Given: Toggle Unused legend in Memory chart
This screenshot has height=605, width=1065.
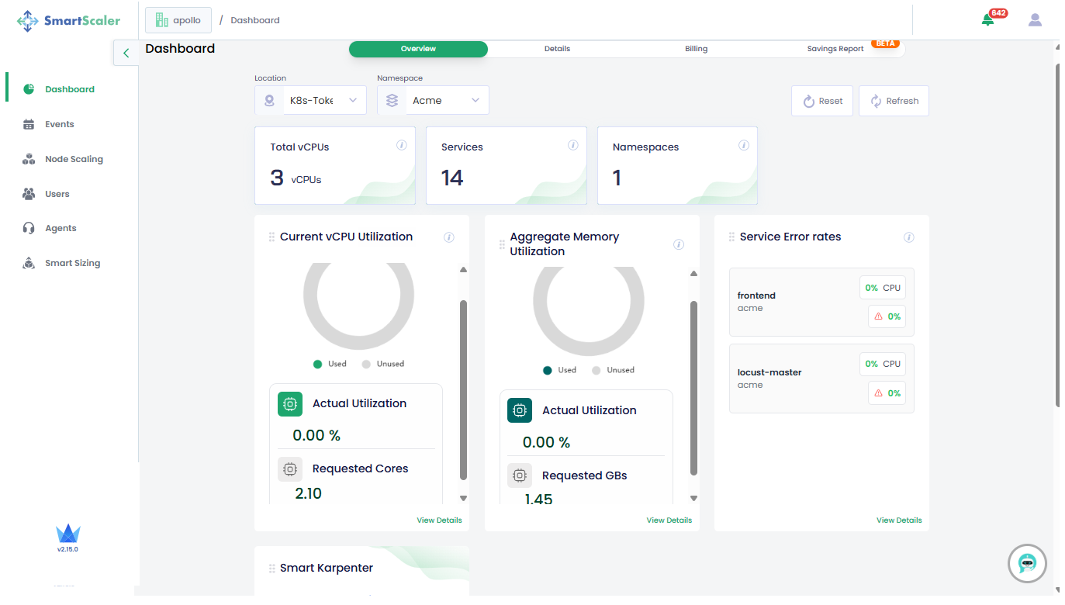Looking at the screenshot, I should coord(613,370).
